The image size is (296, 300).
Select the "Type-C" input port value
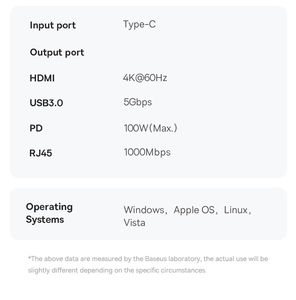139,25
